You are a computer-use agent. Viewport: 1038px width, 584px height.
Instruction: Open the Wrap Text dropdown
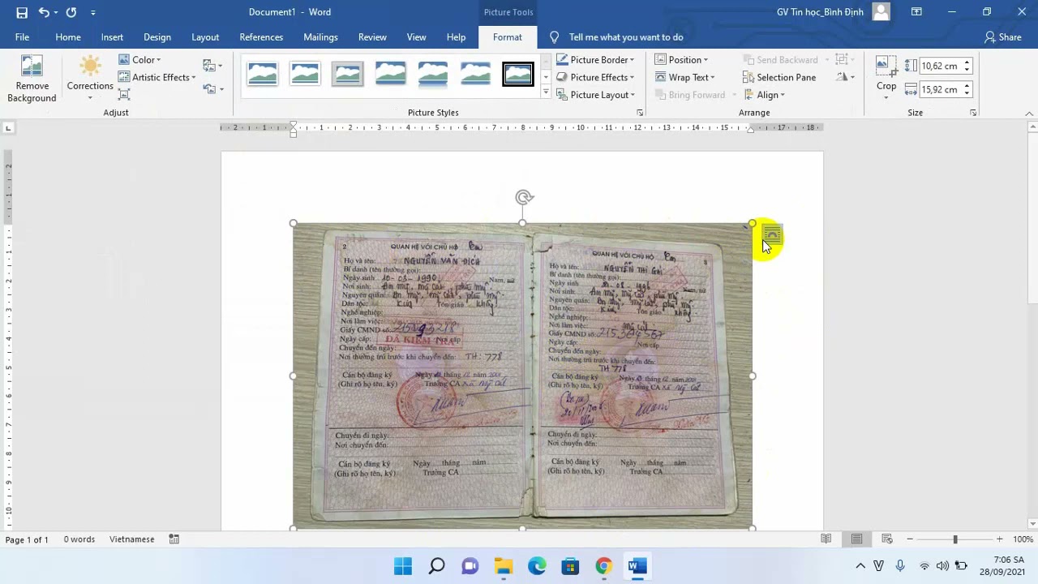click(x=684, y=77)
